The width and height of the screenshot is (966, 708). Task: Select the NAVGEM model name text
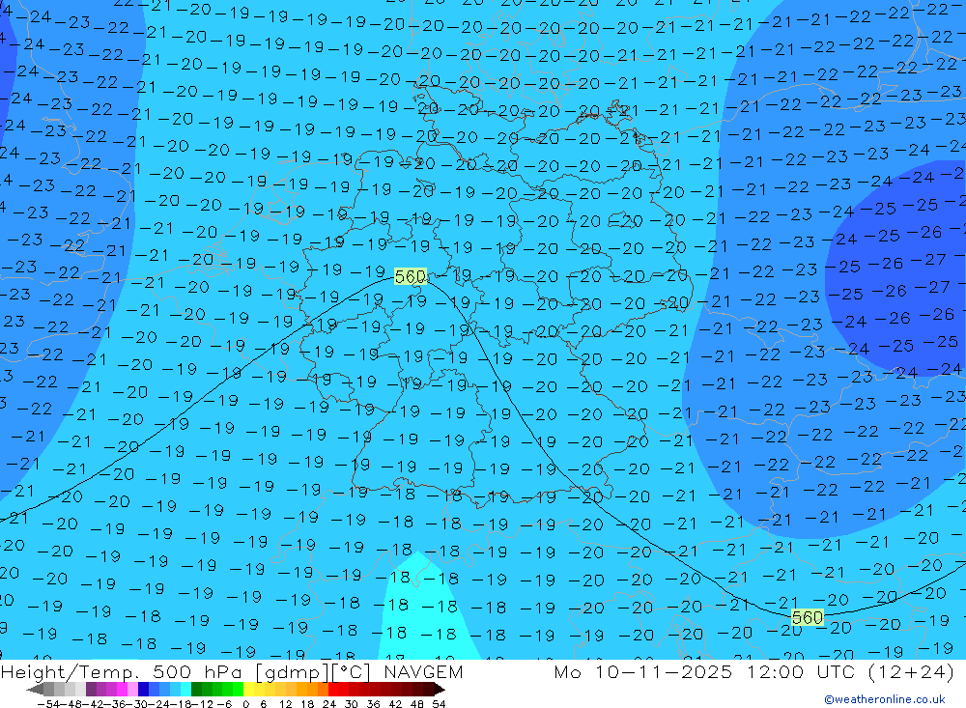(423, 671)
